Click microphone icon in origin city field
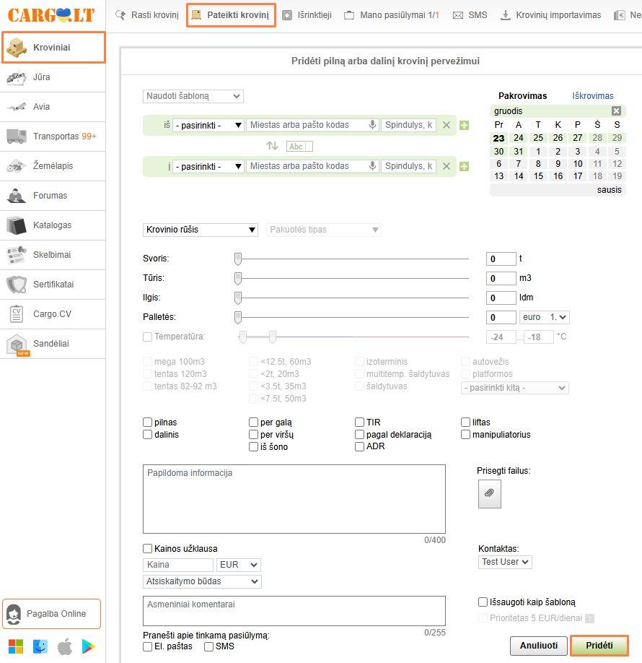Screen dimensions: 642x663 (372, 125)
